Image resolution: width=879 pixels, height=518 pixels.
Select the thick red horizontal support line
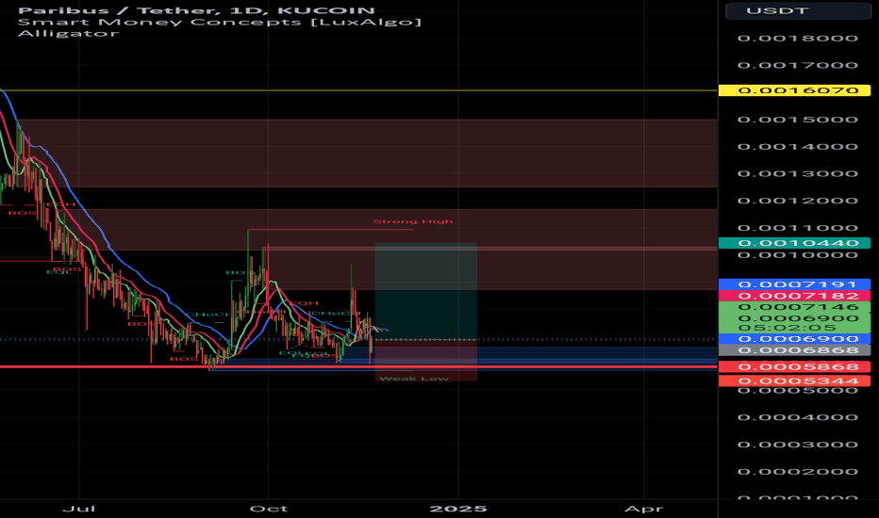358,366
